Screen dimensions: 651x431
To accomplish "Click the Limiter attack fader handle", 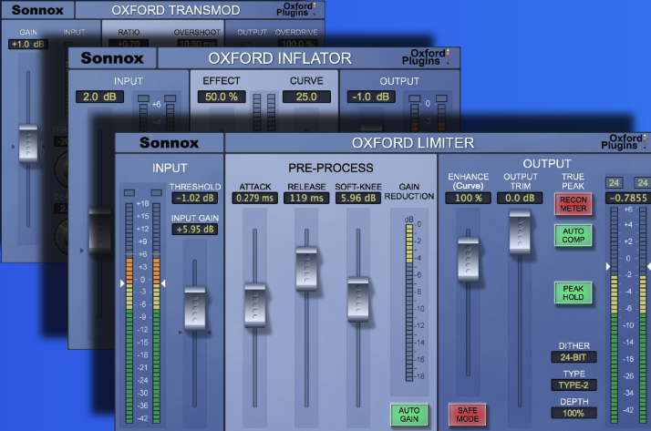I will 255,305.
